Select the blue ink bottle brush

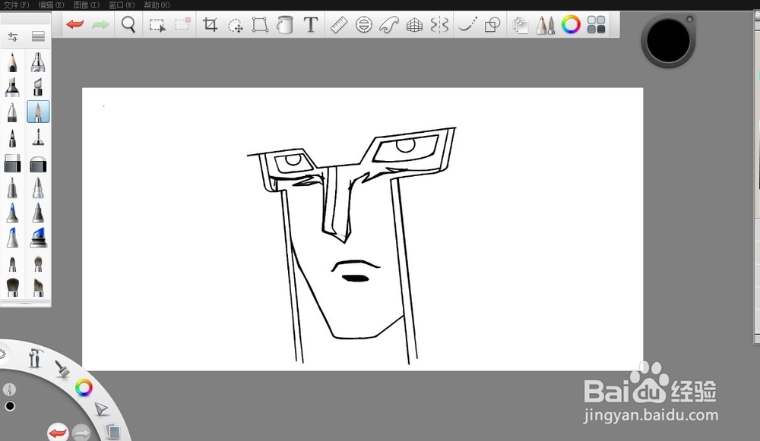pos(38,238)
